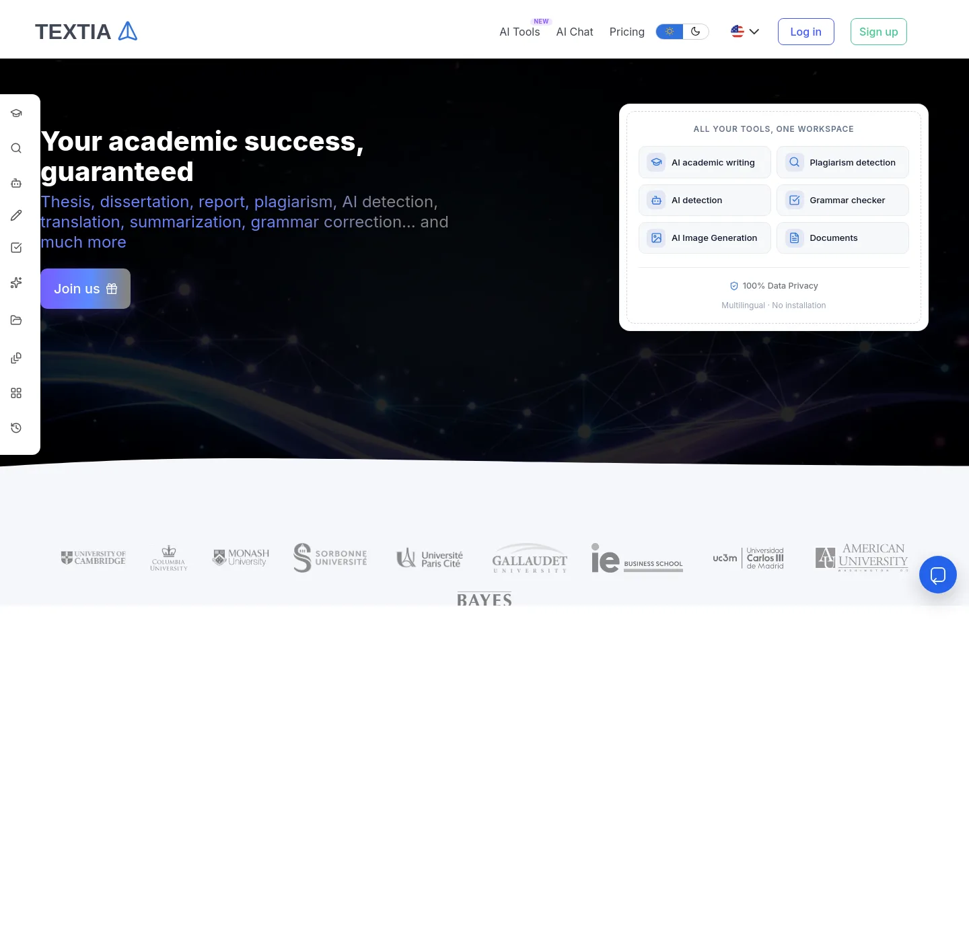
Task: Open the Pricing page
Action: pyautogui.click(x=627, y=32)
